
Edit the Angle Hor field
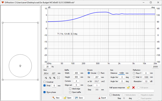[122, 77]
